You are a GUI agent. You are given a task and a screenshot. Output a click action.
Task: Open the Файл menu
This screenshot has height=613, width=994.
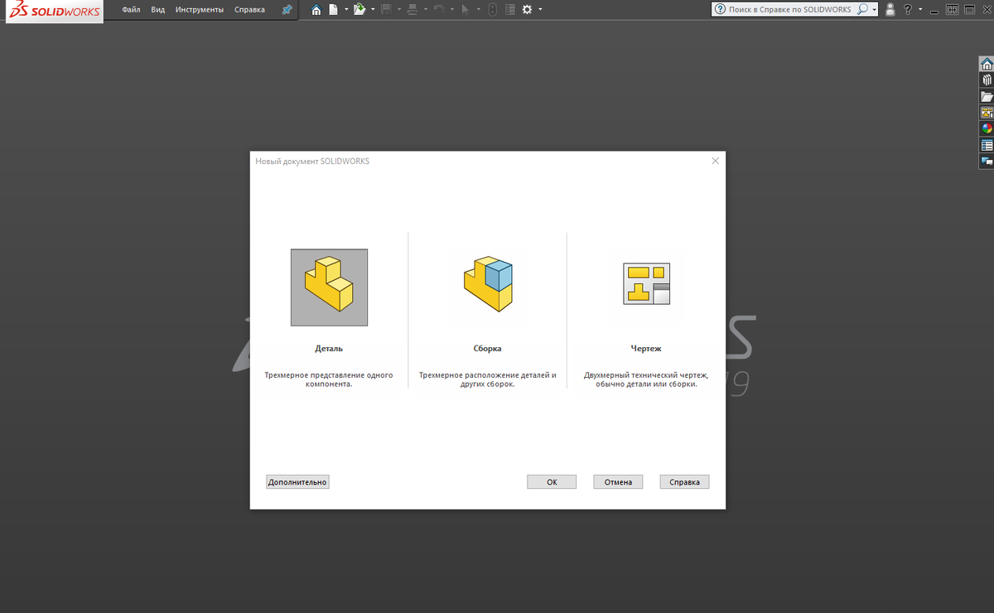pyautogui.click(x=131, y=10)
